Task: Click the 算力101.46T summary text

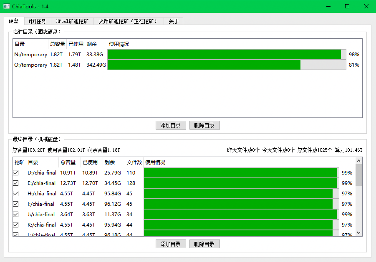Action: (348, 150)
